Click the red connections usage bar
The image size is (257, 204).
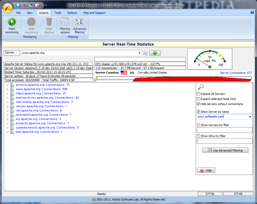[x=192, y=79]
